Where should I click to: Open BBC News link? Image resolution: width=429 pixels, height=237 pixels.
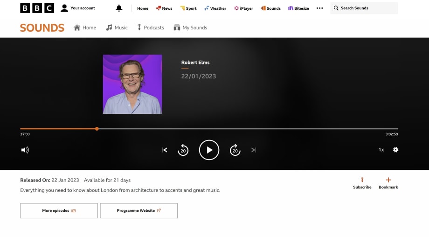[x=164, y=8]
